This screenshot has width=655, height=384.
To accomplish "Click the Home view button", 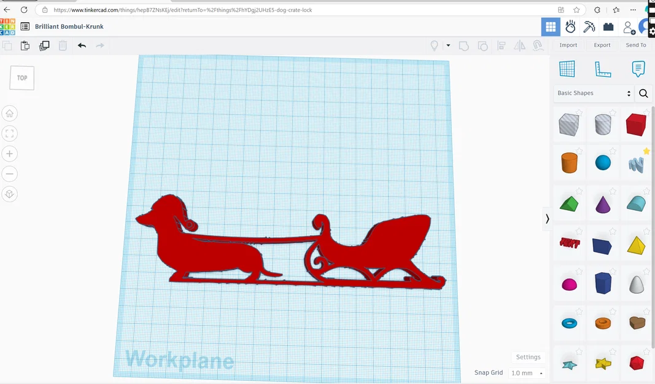I will (x=10, y=114).
